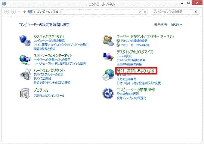
Task: Open アカウントの種類の変更 link
Action: [x=134, y=41]
